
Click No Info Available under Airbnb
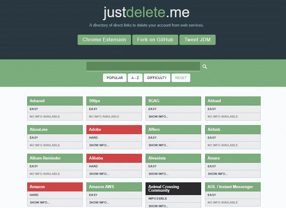click(x=223, y=145)
